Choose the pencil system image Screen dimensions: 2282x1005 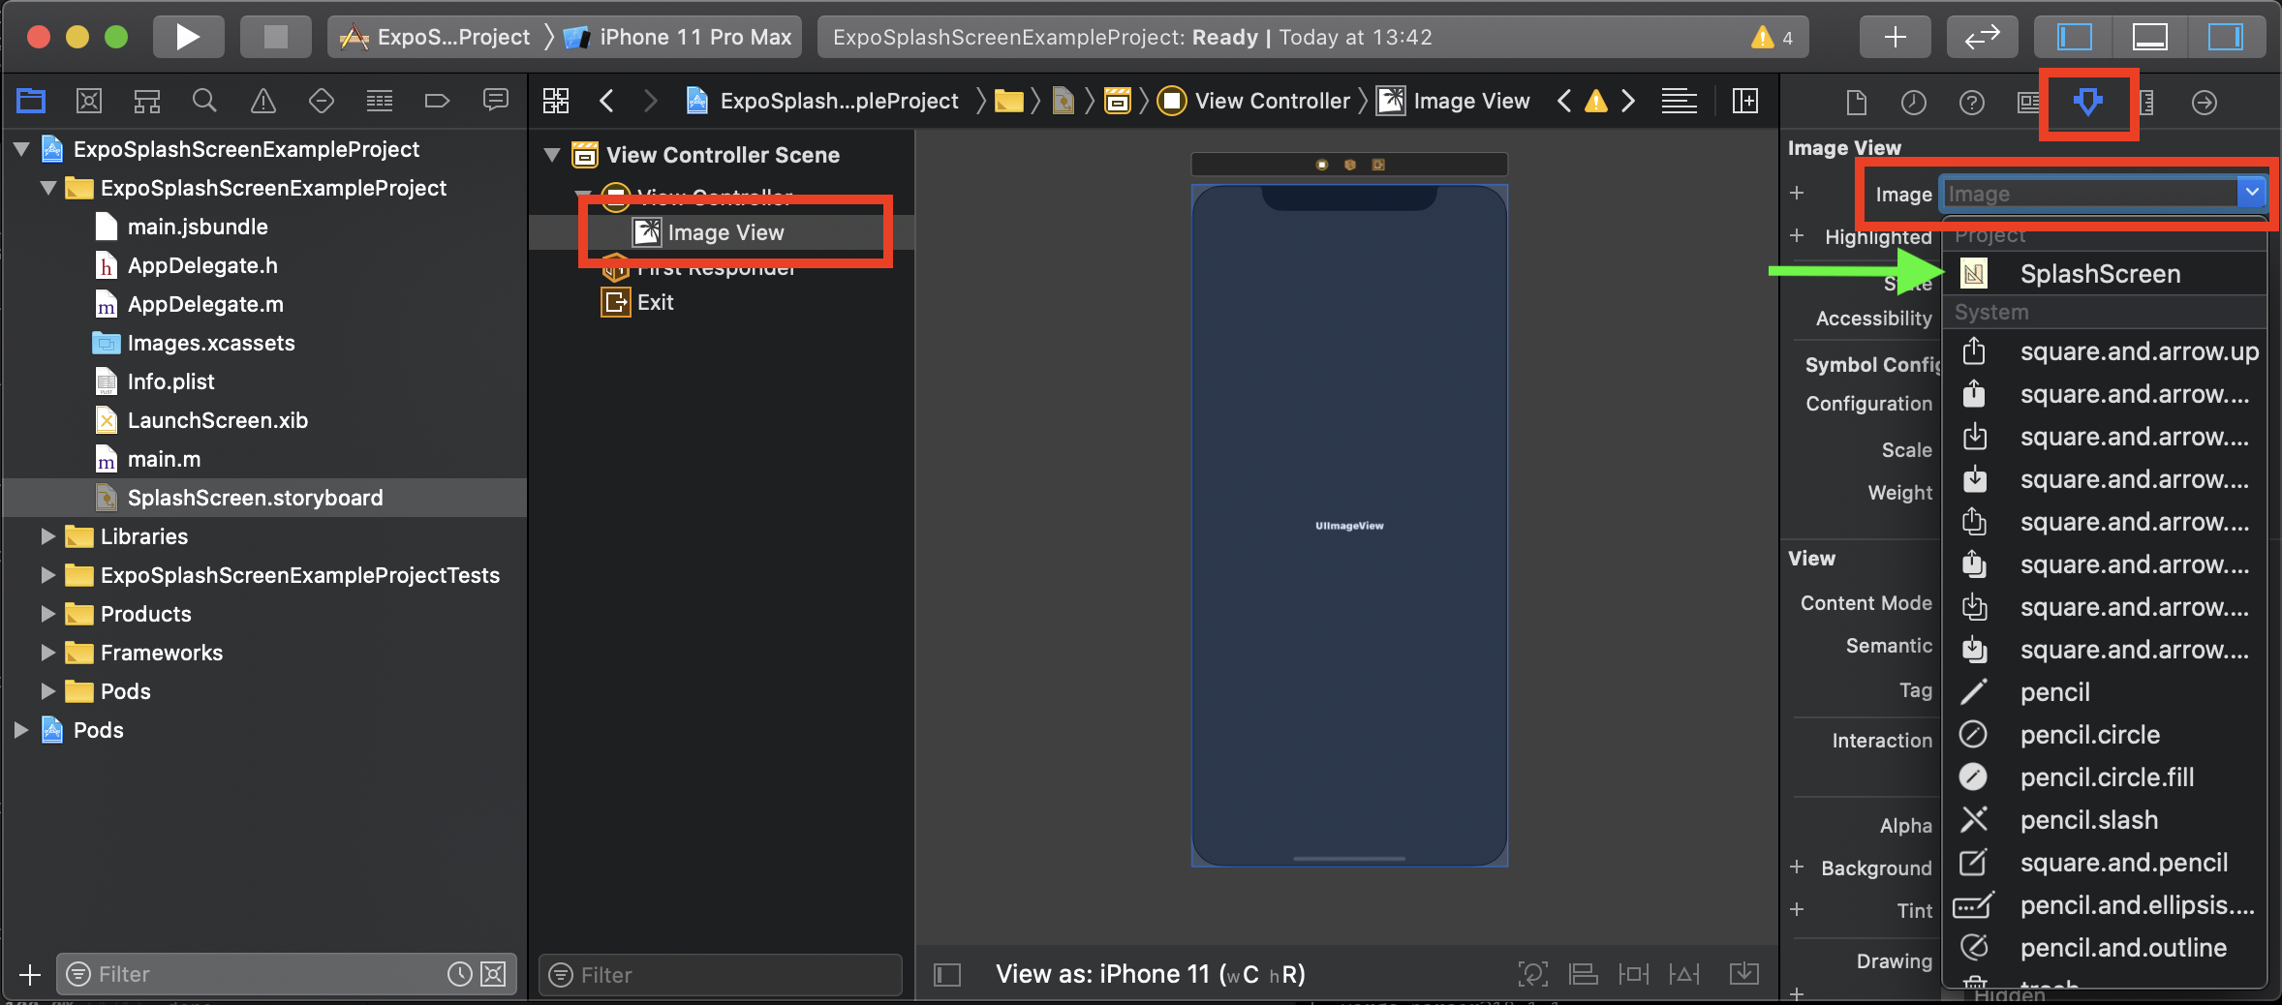point(2105,692)
